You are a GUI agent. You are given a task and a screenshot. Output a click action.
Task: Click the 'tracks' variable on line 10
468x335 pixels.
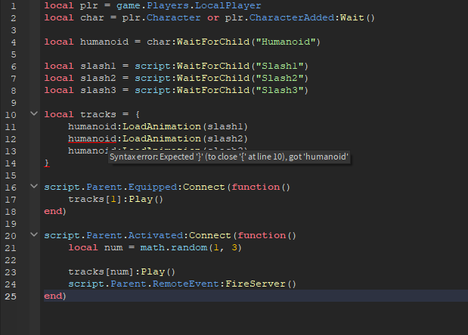(98, 114)
